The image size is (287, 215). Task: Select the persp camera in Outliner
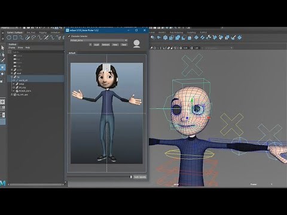(x=19, y=56)
